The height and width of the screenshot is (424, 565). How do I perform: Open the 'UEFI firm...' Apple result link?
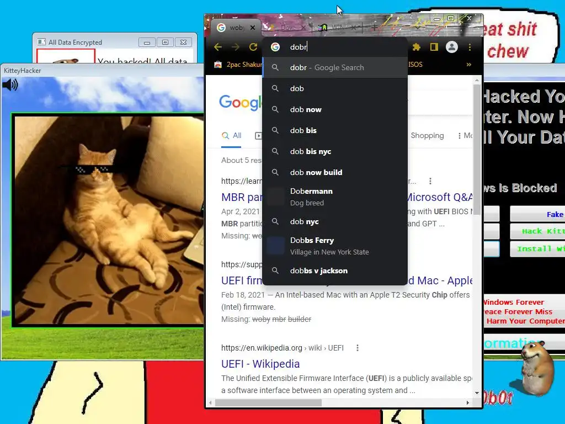[x=242, y=280]
